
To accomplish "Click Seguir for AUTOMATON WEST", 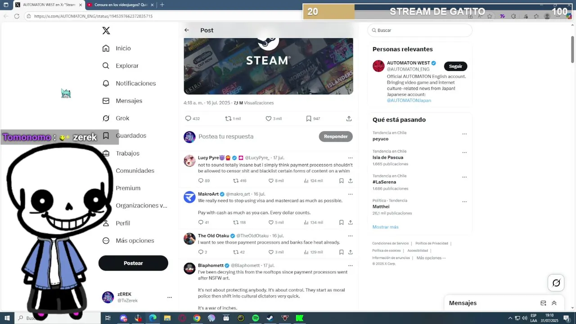I will (455, 66).
